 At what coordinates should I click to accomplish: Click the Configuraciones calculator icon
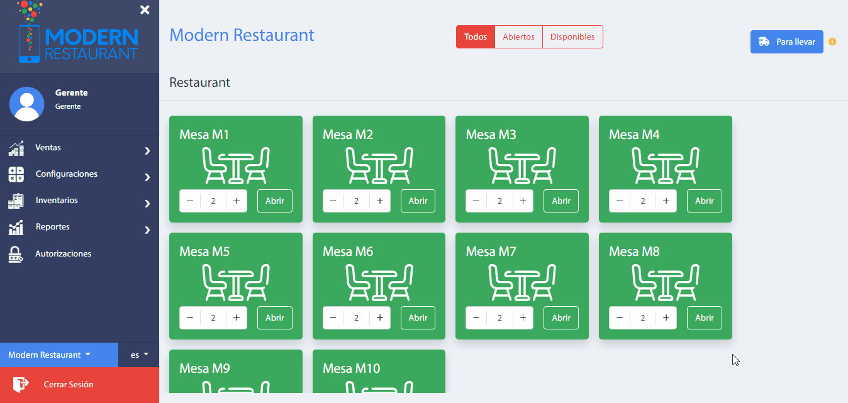coord(16,175)
